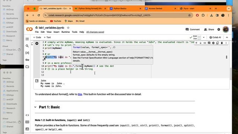Screen dimensions: 238x134
Task: Select Applications in lower Finder sidebar
Action: click(12, 91)
